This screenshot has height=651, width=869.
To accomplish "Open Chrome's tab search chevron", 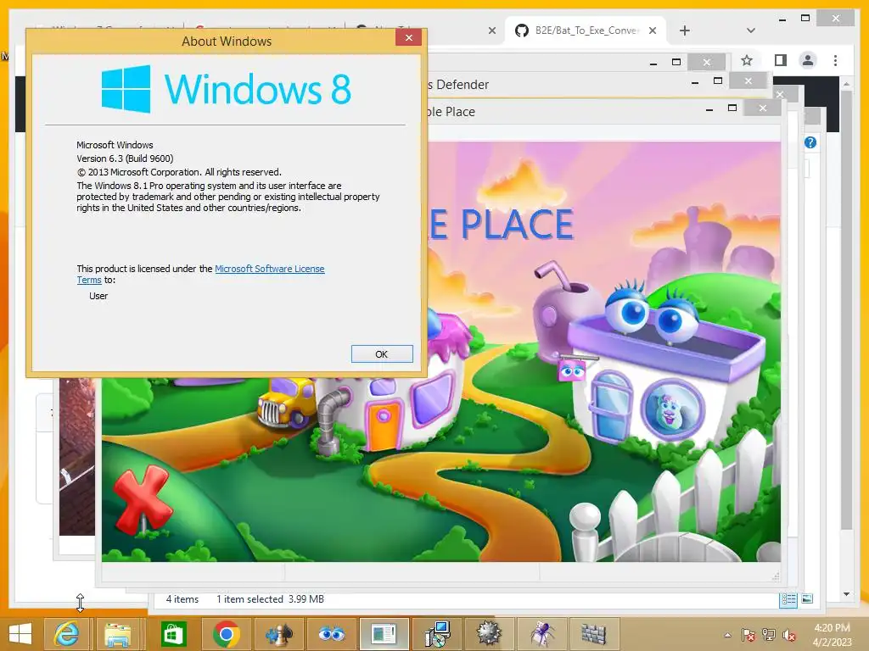I will click(751, 31).
